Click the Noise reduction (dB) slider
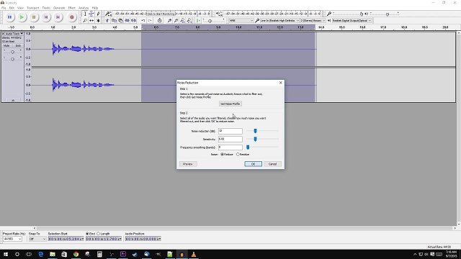This screenshot has width=461, height=259. 255,131
